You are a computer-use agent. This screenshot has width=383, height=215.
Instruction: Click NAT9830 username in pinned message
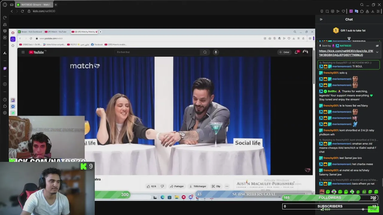345,46
